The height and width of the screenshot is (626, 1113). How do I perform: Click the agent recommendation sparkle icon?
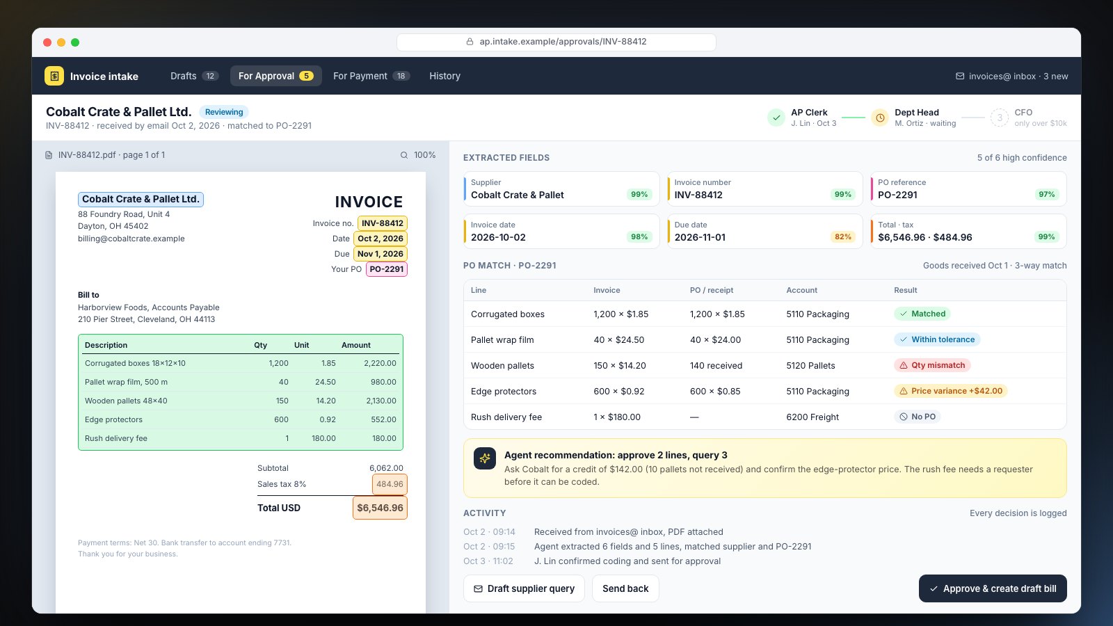click(485, 458)
